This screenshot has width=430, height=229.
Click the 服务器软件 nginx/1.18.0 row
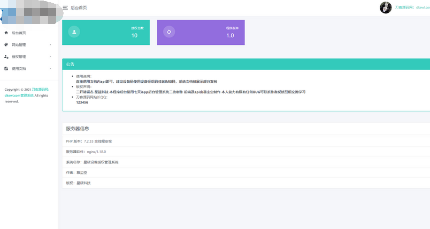(x=246, y=152)
